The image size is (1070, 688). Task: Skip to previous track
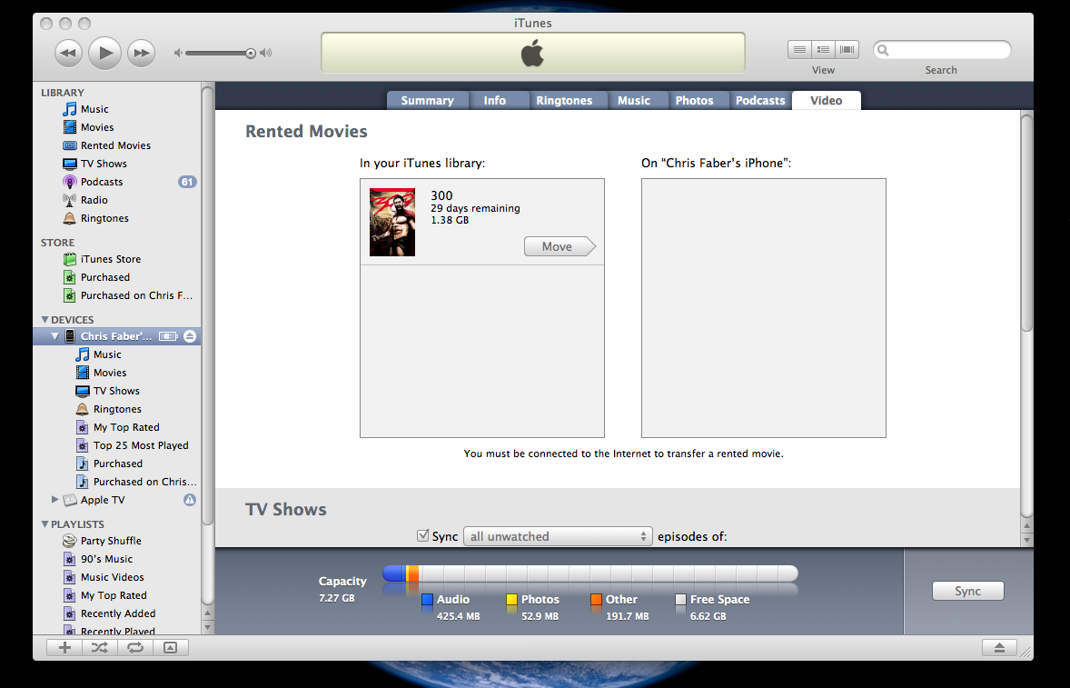(68, 53)
